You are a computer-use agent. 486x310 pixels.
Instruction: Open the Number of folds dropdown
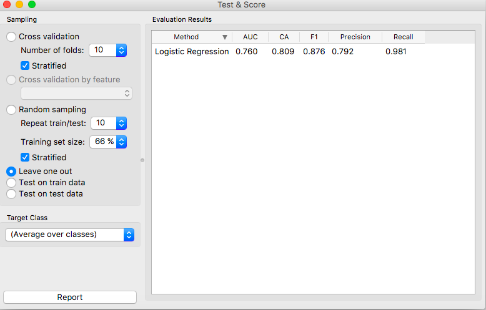click(x=108, y=50)
